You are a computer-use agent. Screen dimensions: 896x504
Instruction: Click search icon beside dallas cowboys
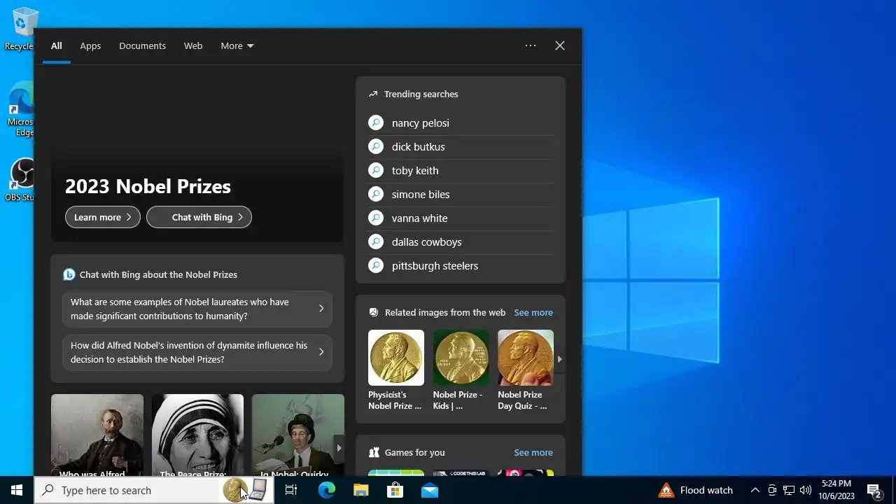[x=376, y=241]
